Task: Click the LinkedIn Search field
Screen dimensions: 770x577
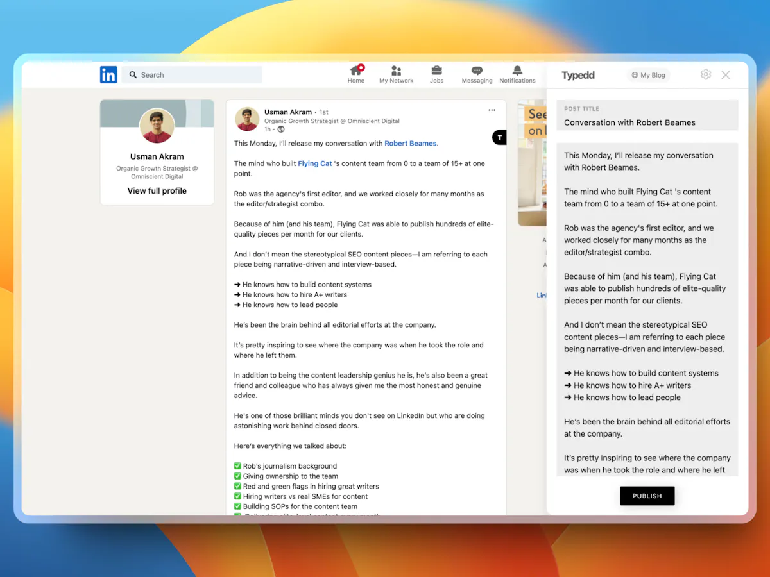Action: [192, 75]
